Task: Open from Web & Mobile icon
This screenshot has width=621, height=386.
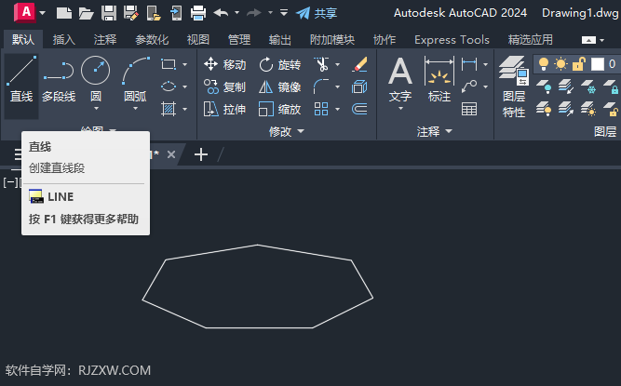Action: [x=154, y=13]
